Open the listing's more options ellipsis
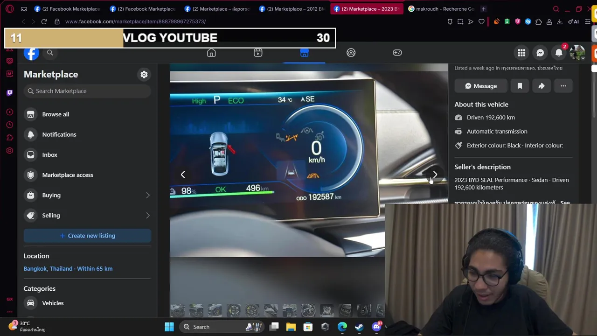Image resolution: width=597 pixels, height=336 pixels. coord(563,86)
